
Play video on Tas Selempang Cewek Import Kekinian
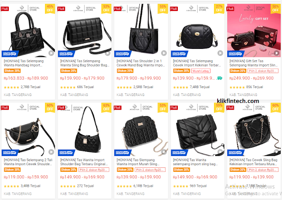pos(220,53)
